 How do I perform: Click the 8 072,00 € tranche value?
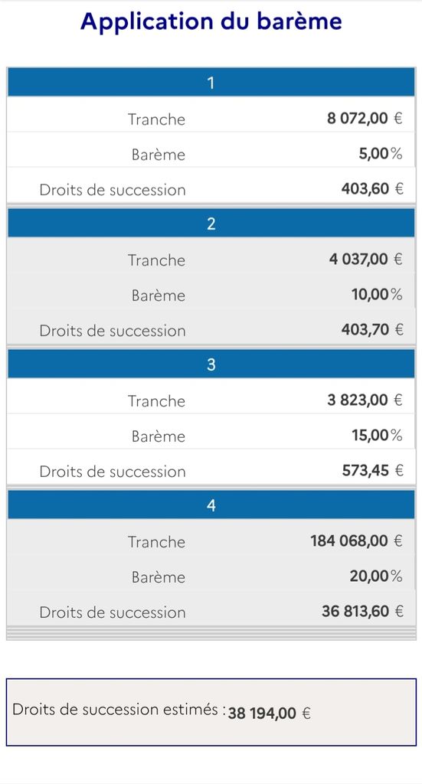pyautogui.click(x=365, y=119)
